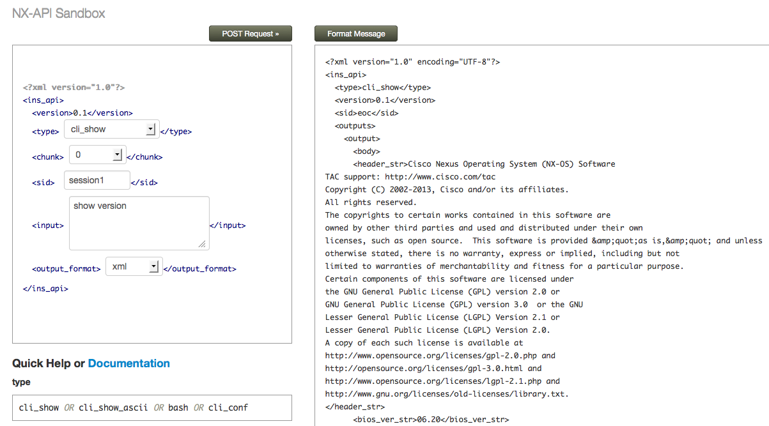
Task: Open the chunk dropdown showing 0
Action: (97, 155)
